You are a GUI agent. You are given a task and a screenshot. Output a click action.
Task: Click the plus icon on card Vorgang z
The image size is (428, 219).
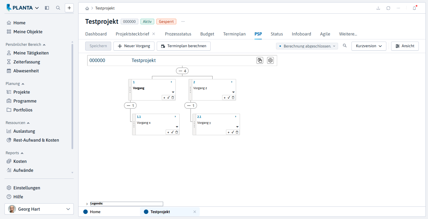pos(225,97)
